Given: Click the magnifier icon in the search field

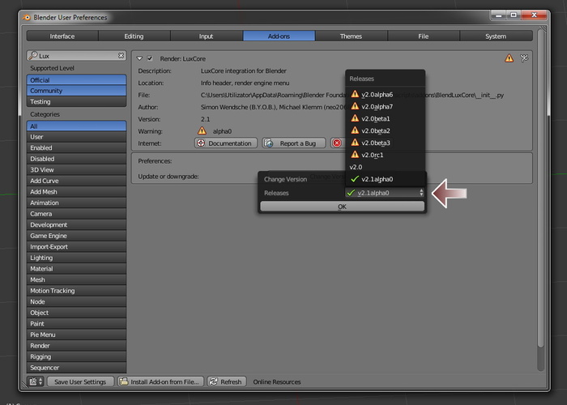Looking at the screenshot, I should [32, 56].
